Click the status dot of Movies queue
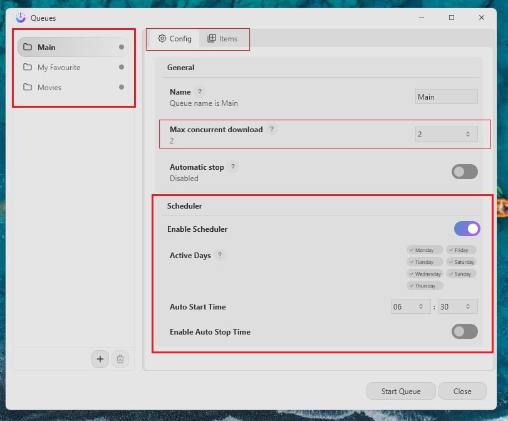 (x=122, y=87)
